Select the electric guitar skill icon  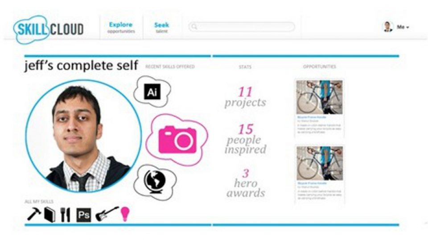tap(107, 214)
